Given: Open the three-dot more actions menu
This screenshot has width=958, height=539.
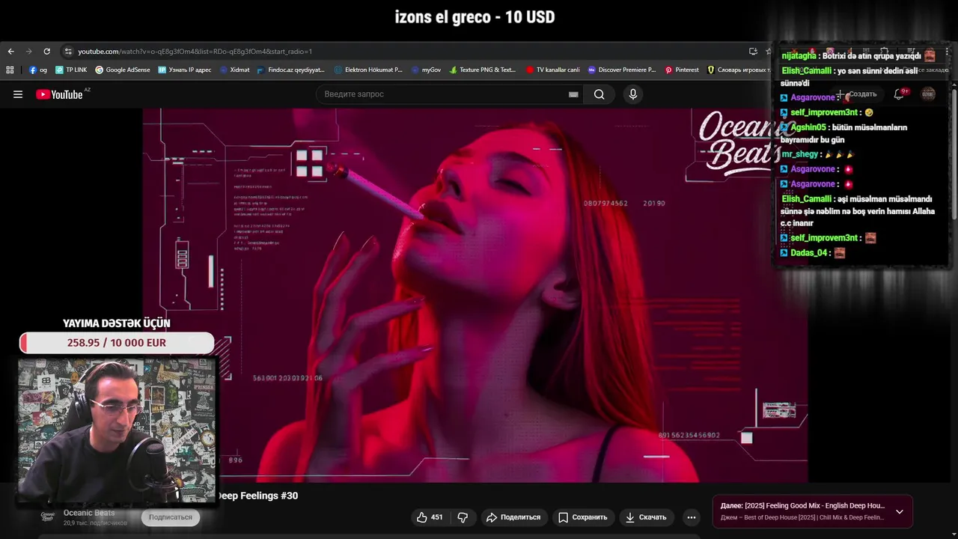Looking at the screenshot, I should 692,517.
